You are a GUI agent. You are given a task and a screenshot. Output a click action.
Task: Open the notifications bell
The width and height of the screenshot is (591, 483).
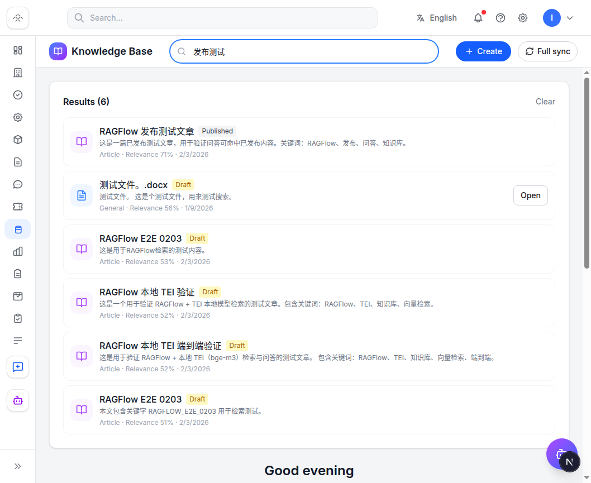click(x=478, y=18)
